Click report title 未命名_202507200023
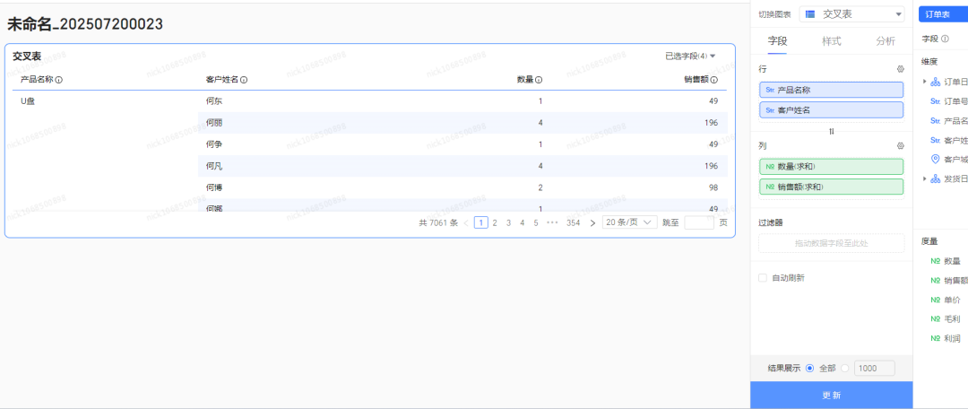 tap(85, 24)
